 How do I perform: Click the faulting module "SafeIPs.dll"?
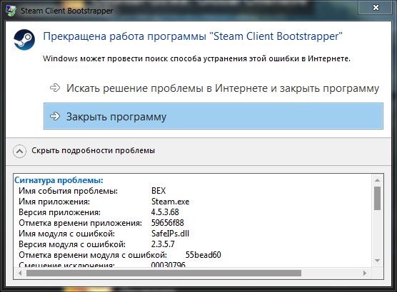point(170,233)
